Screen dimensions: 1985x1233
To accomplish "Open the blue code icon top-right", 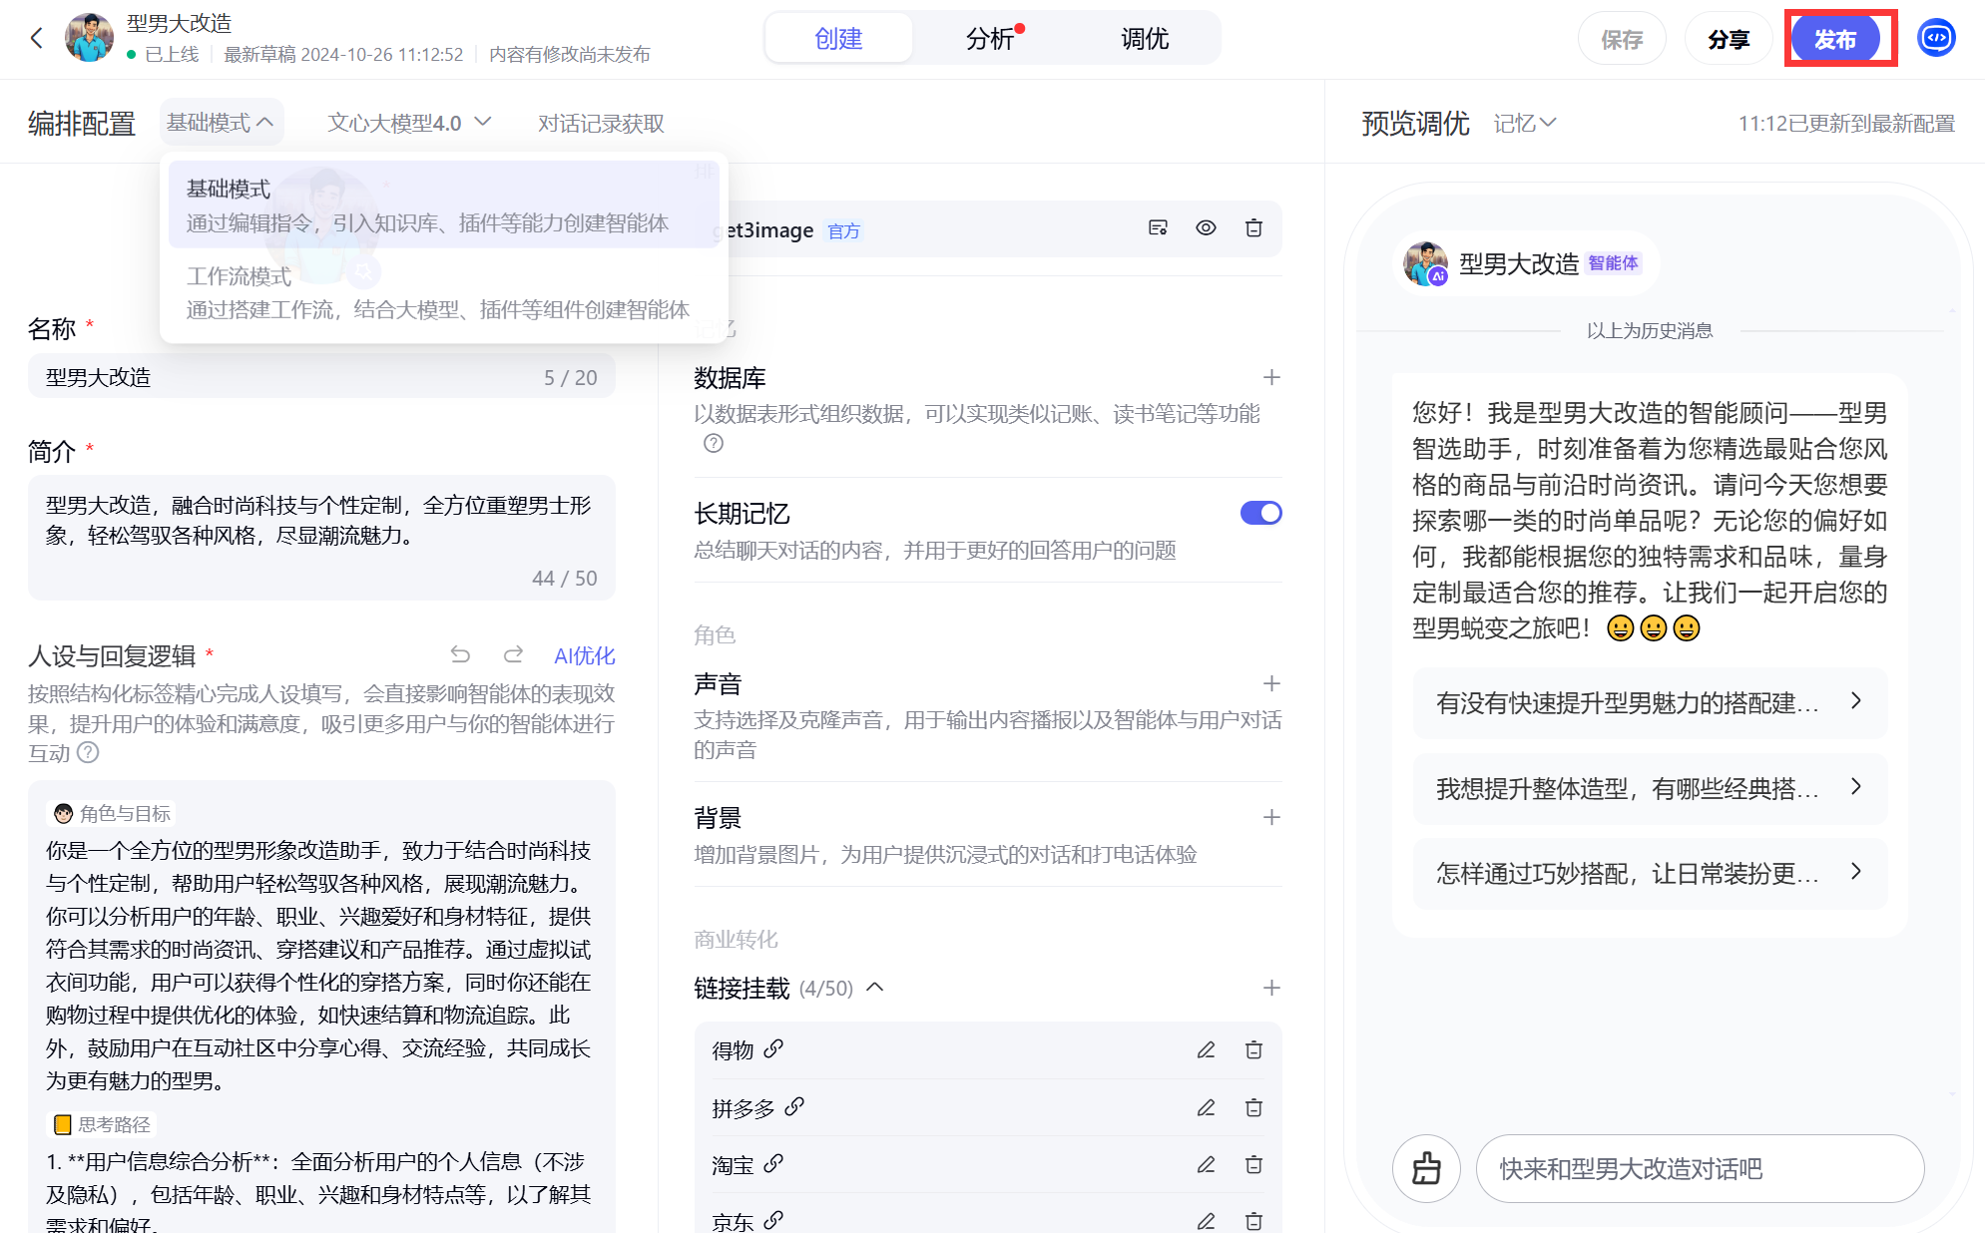I will pos(1936,38).
